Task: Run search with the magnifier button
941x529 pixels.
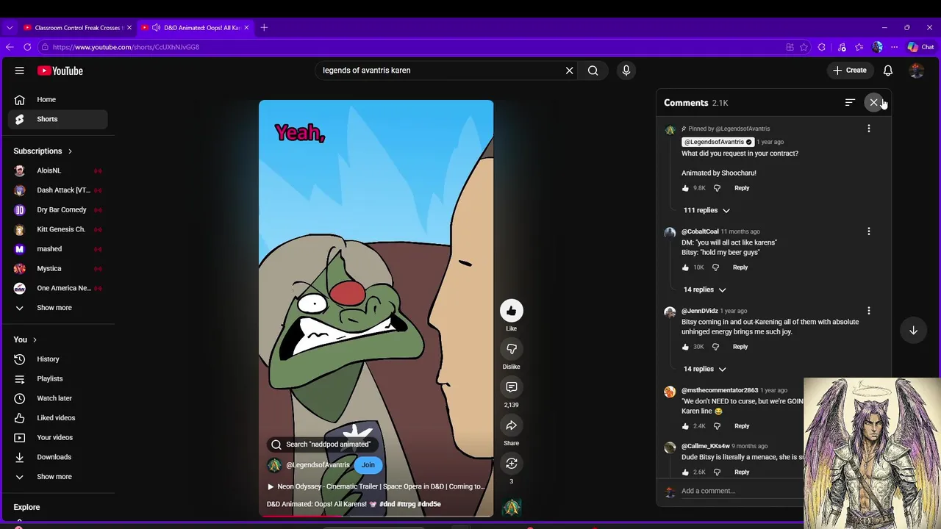Action: [593, 71]
